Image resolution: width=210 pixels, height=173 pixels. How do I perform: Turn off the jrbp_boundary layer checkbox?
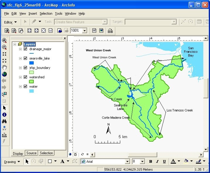25,68
